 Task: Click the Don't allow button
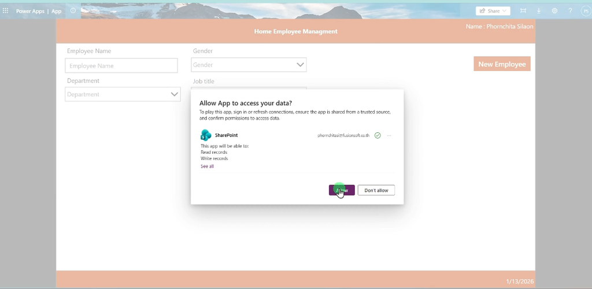(376, 190)
